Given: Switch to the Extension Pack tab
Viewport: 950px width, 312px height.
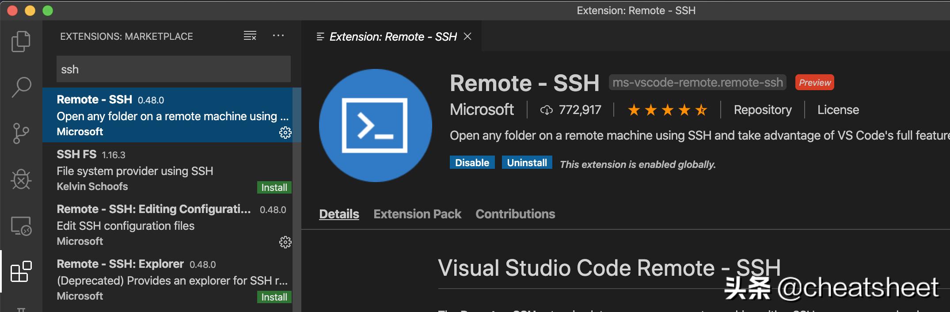Looking at the screenshot, I should click(x=417, y=214).
